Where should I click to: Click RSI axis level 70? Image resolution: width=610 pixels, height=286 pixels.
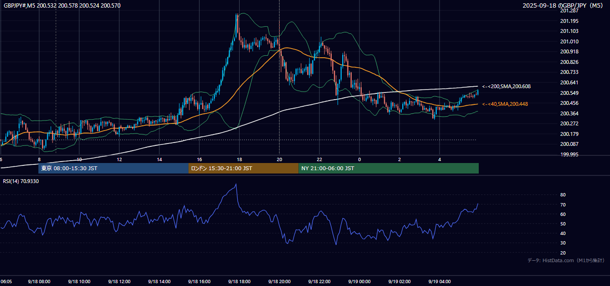[x=563, y=204]
